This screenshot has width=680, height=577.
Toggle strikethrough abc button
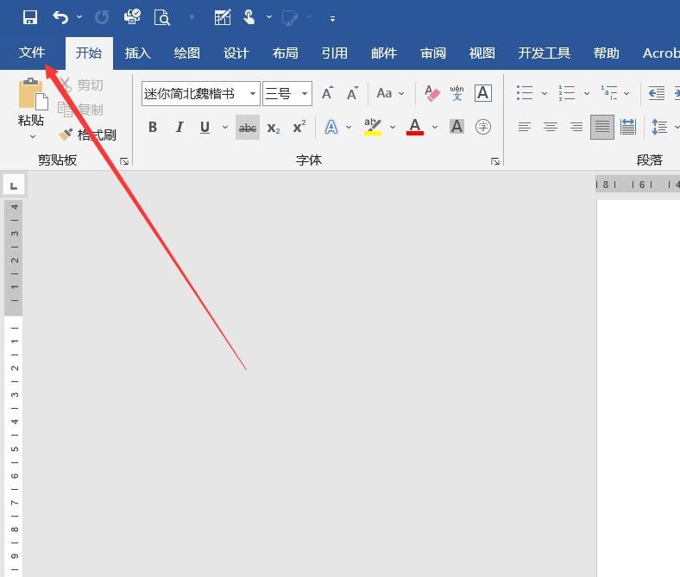248,128
